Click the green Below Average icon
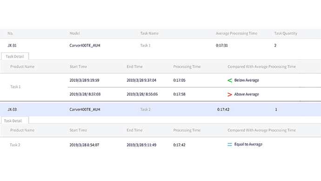The image size is (321, 181). (230, 80)
